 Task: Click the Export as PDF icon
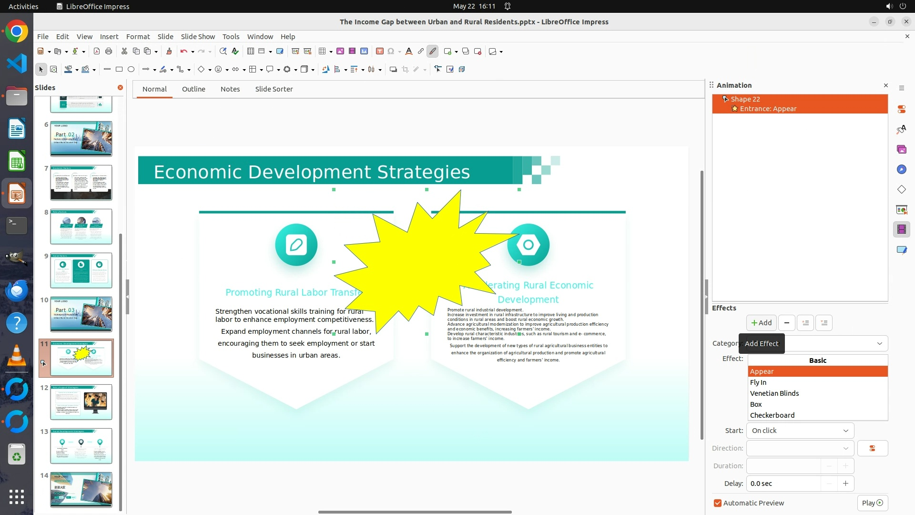click(97, 51)
